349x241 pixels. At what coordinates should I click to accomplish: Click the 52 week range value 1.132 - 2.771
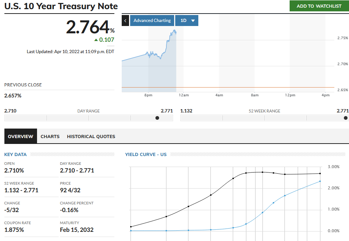[x=21, y=190]
